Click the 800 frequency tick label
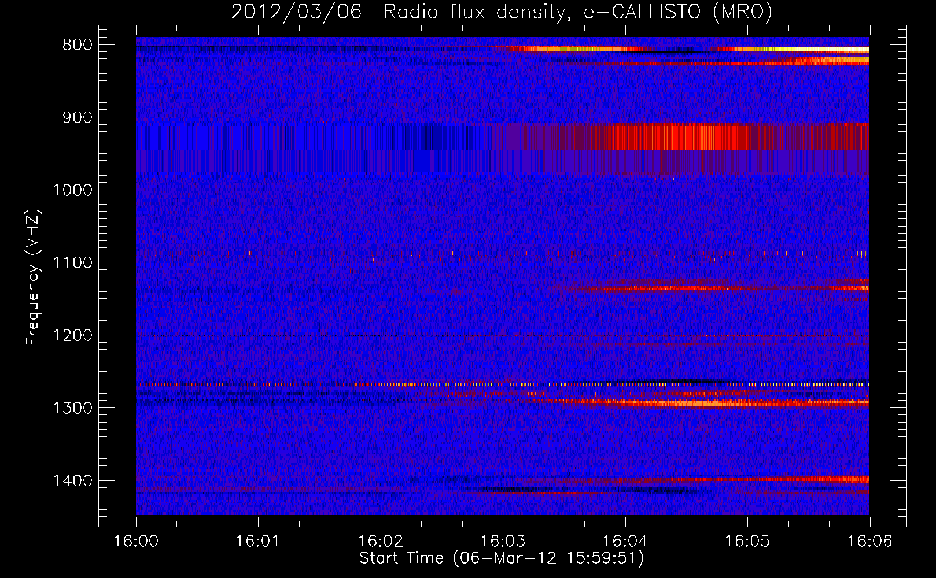The height and width of the screenshot is (578, 936). click(78, 45)
